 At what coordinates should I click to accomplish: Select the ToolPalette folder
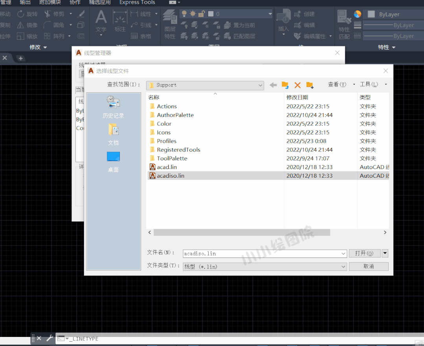[172, 158]
